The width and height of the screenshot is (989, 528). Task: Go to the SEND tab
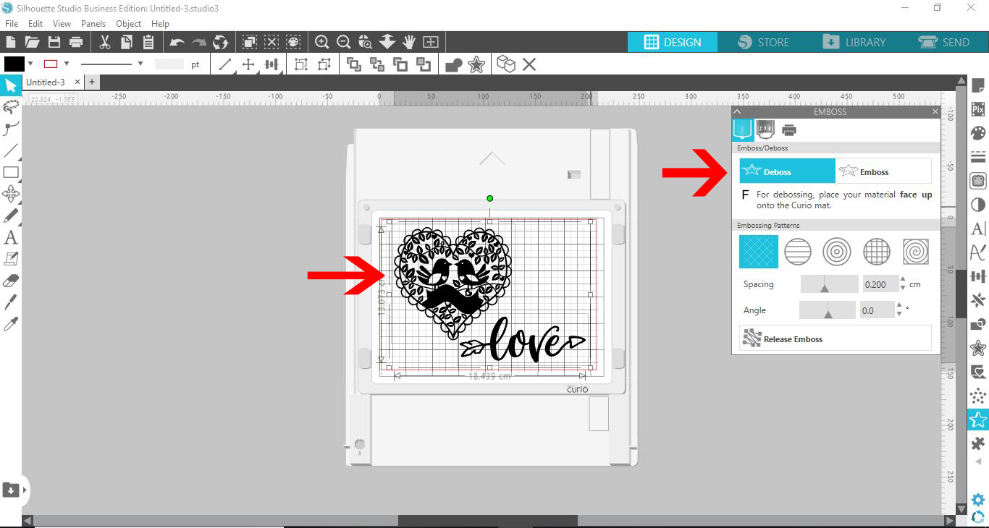click(x=944, y=42)
